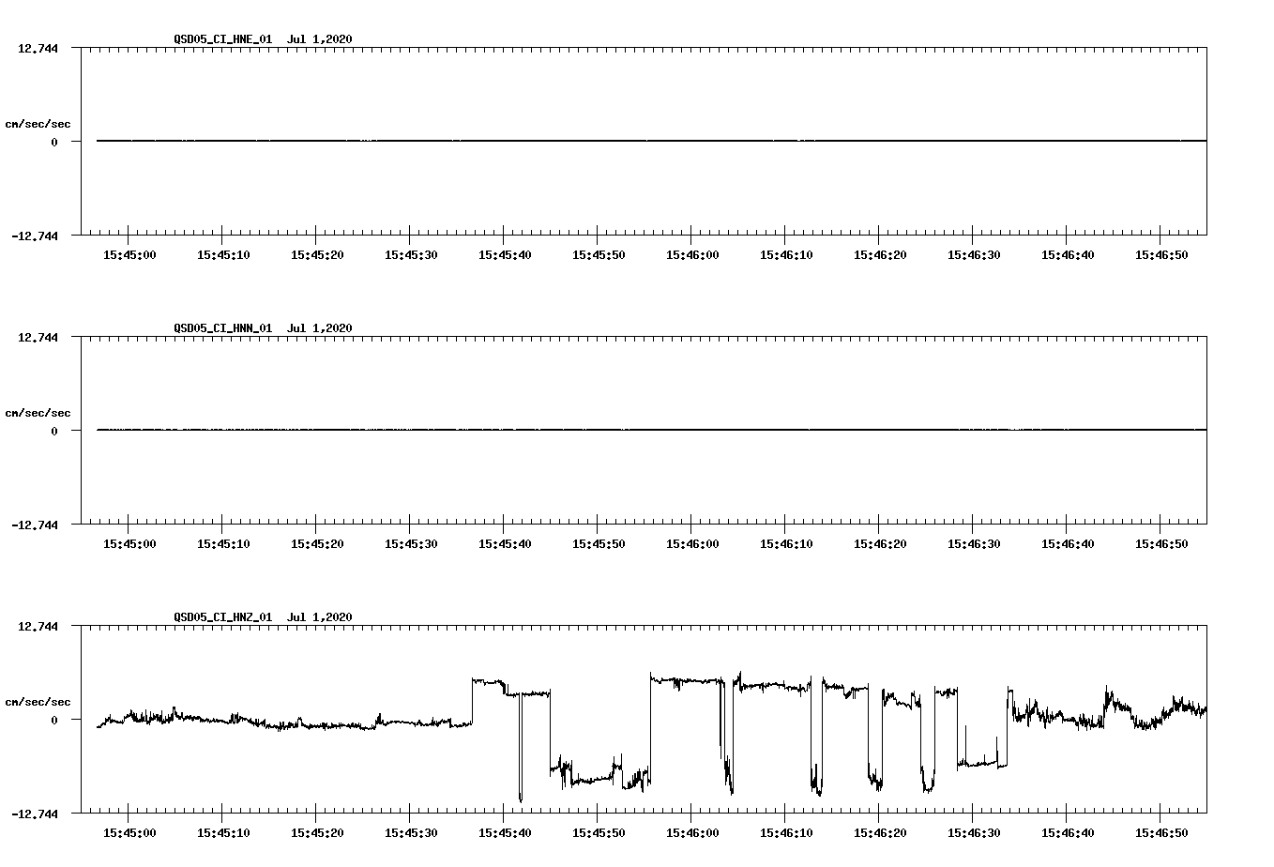Click the 15:46:00 time label under HNE plot
Viewport: 1274px width, 867px height.
click(692, 255)
